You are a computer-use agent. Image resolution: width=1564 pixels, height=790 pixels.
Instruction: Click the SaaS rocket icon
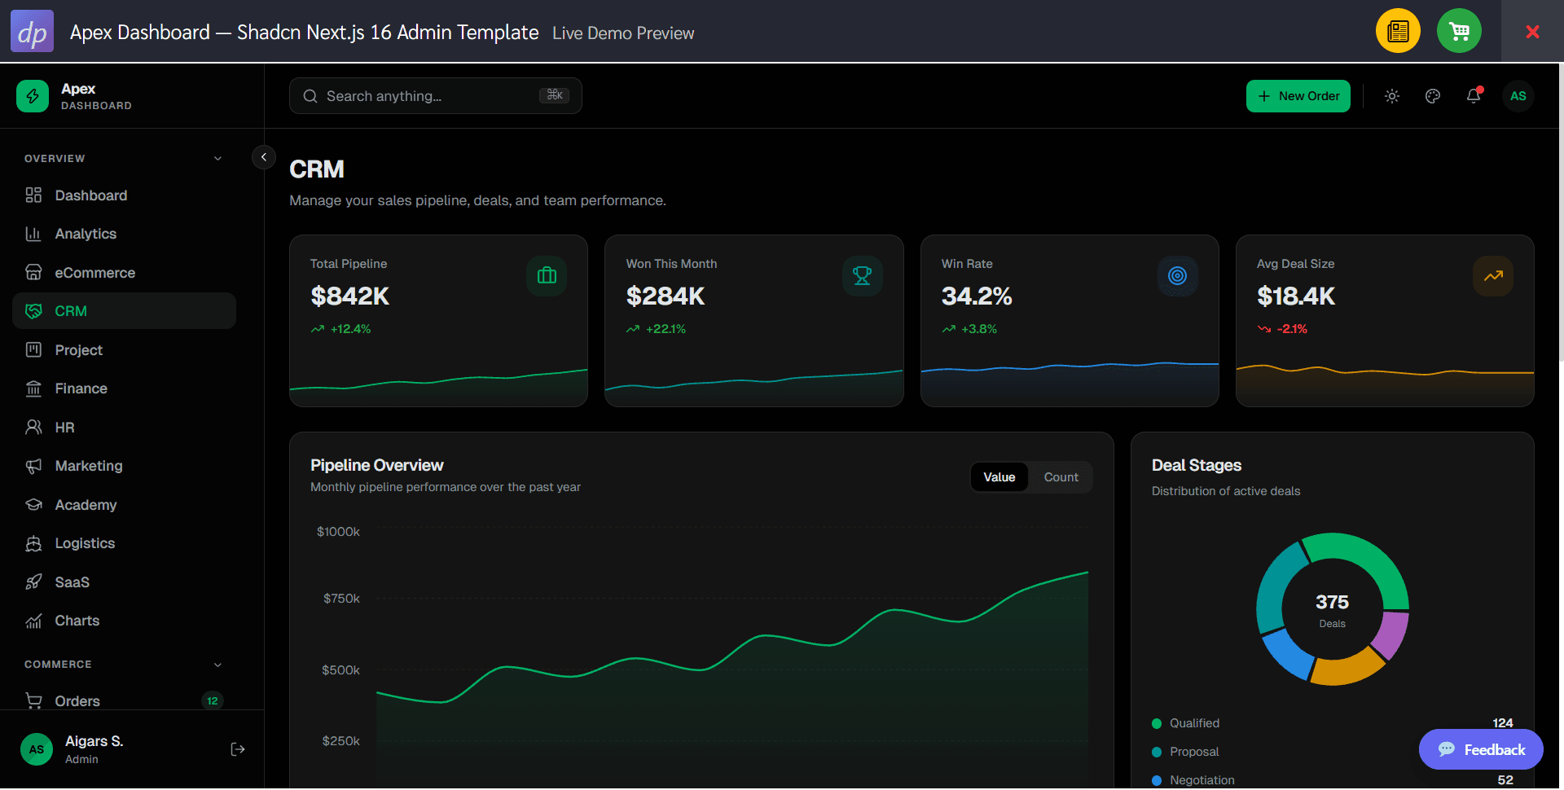tap(33, 582)
